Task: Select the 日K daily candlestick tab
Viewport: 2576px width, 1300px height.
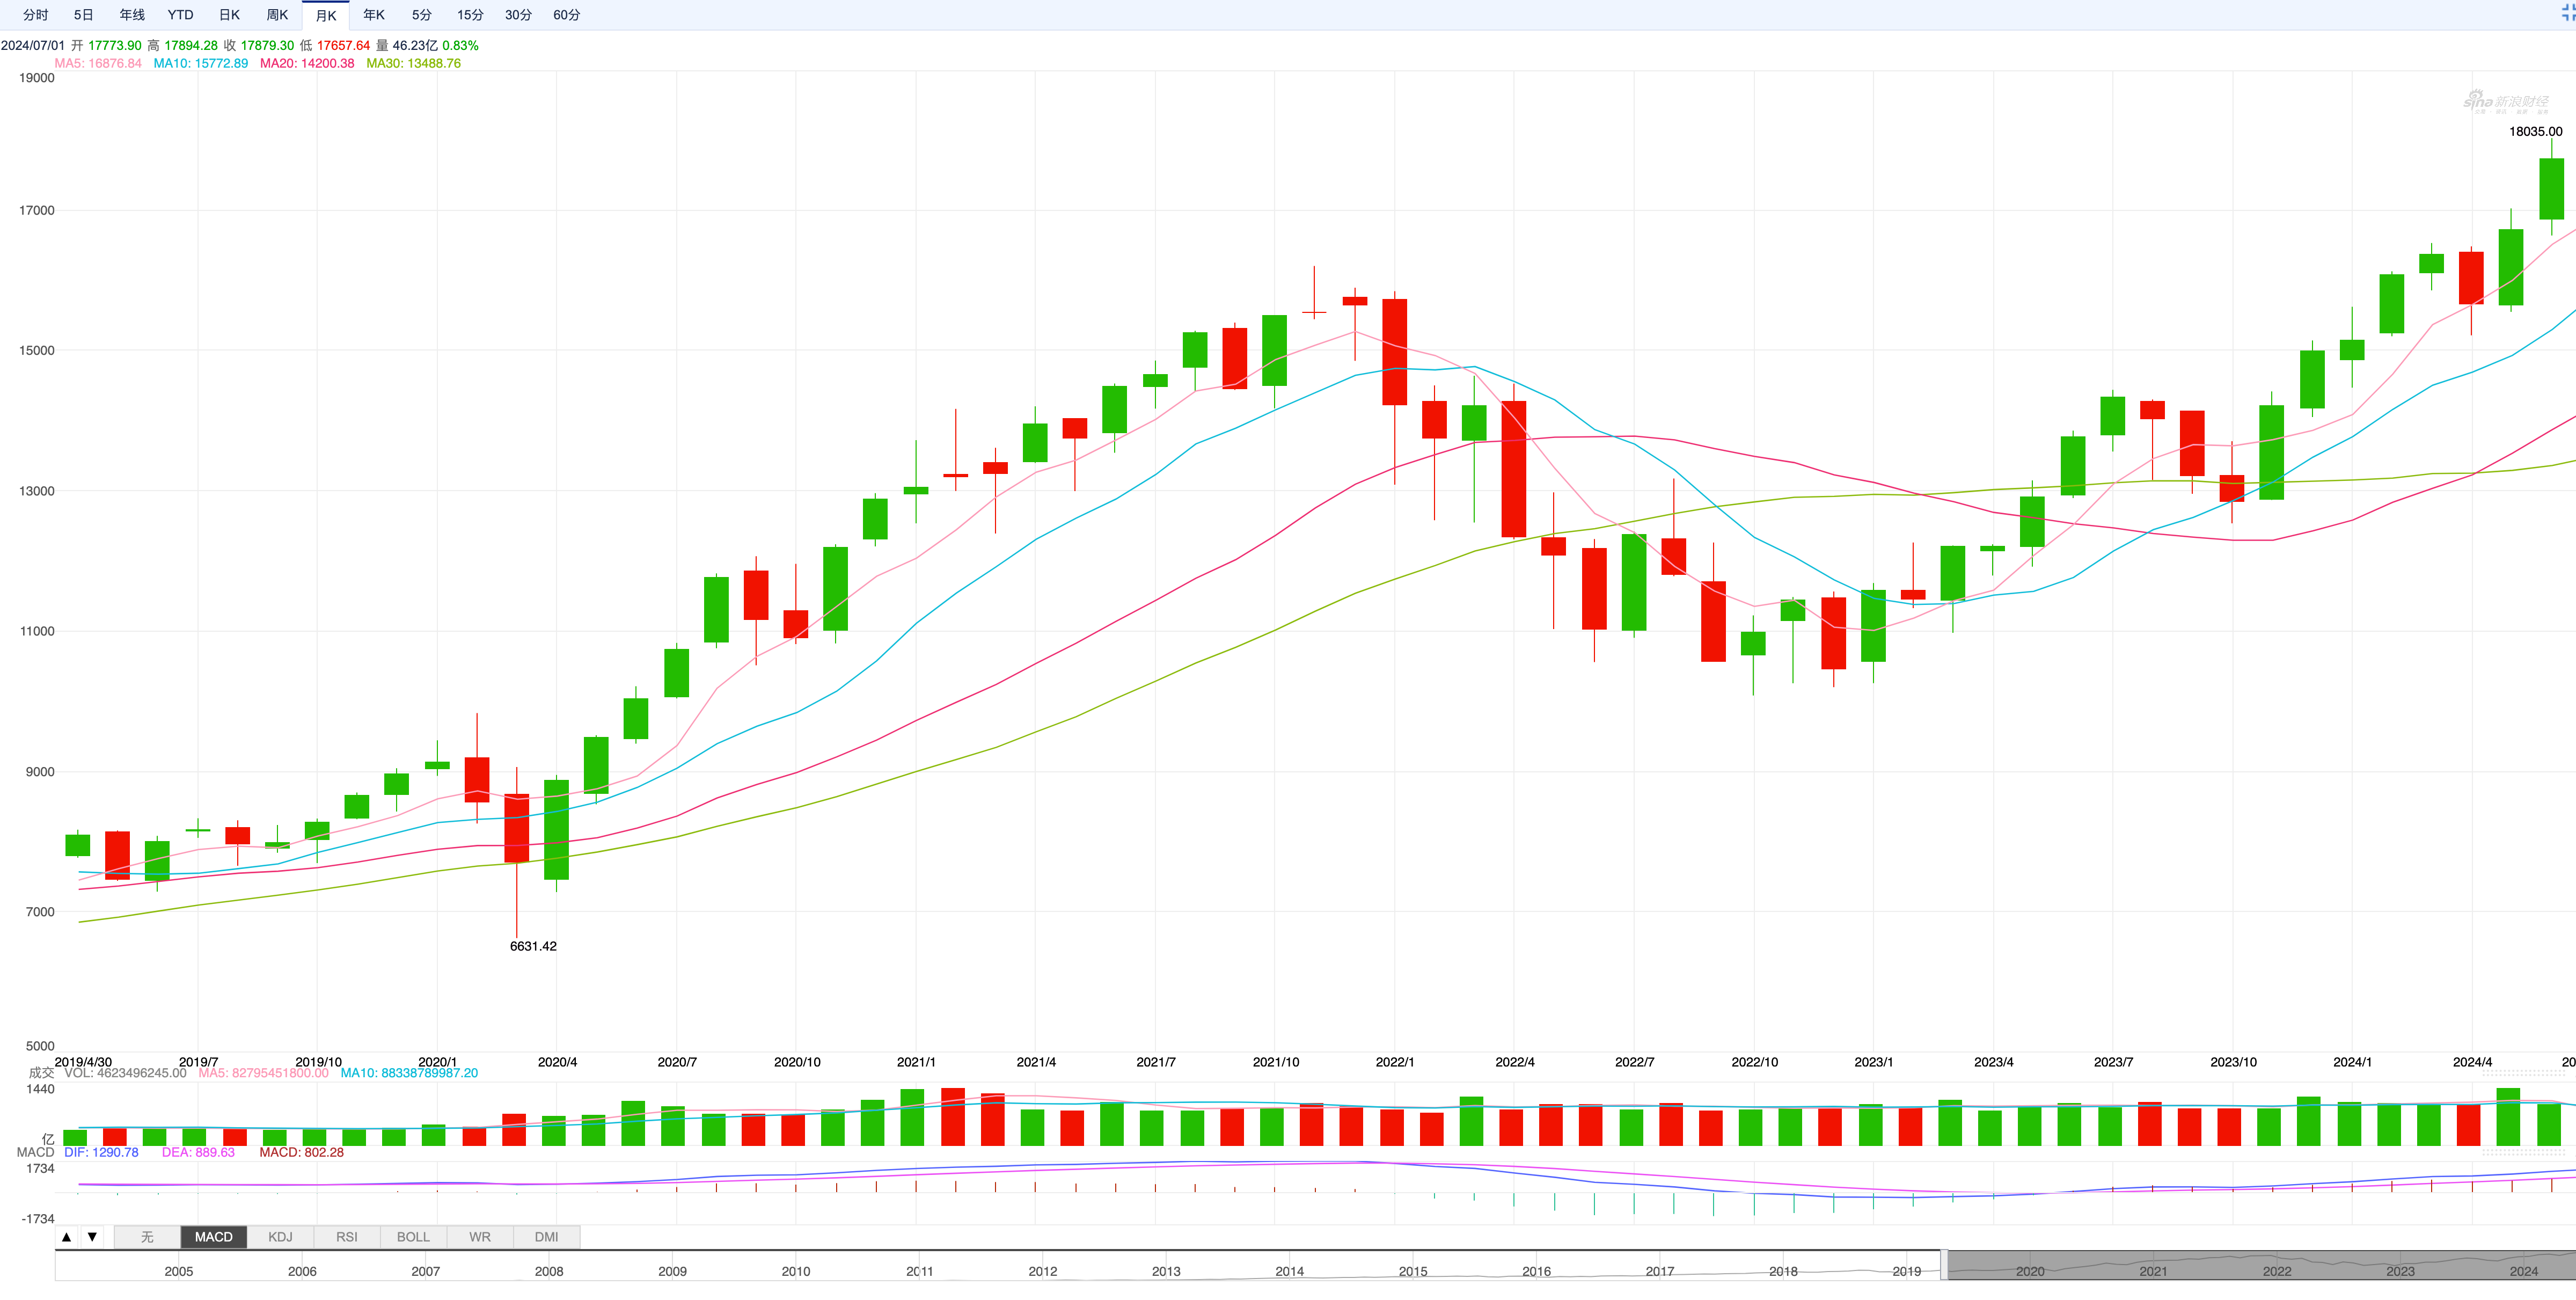Action: tap(229, 15)
